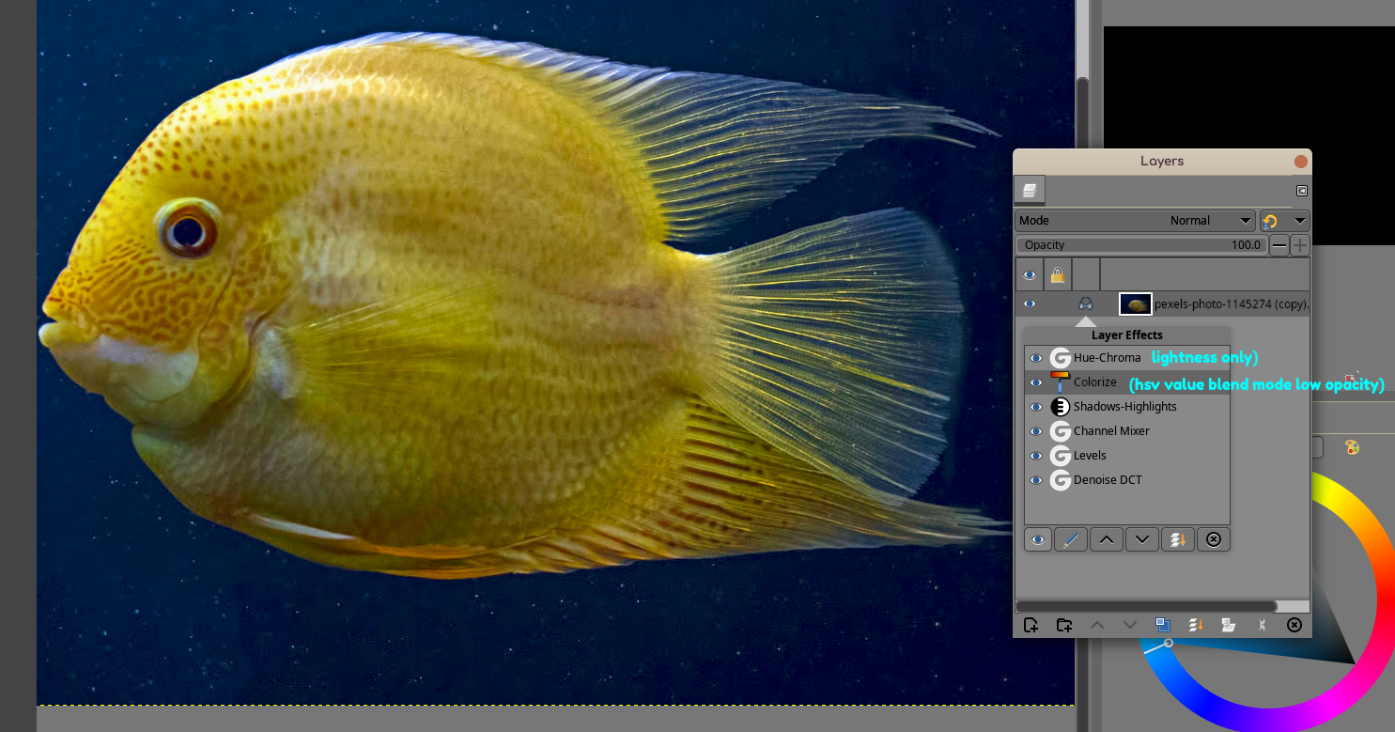The height and width of the screenshot is (732, 1395).
Task: Add a layer mask
Action: pyautogui.click(x=1228, y=625)
